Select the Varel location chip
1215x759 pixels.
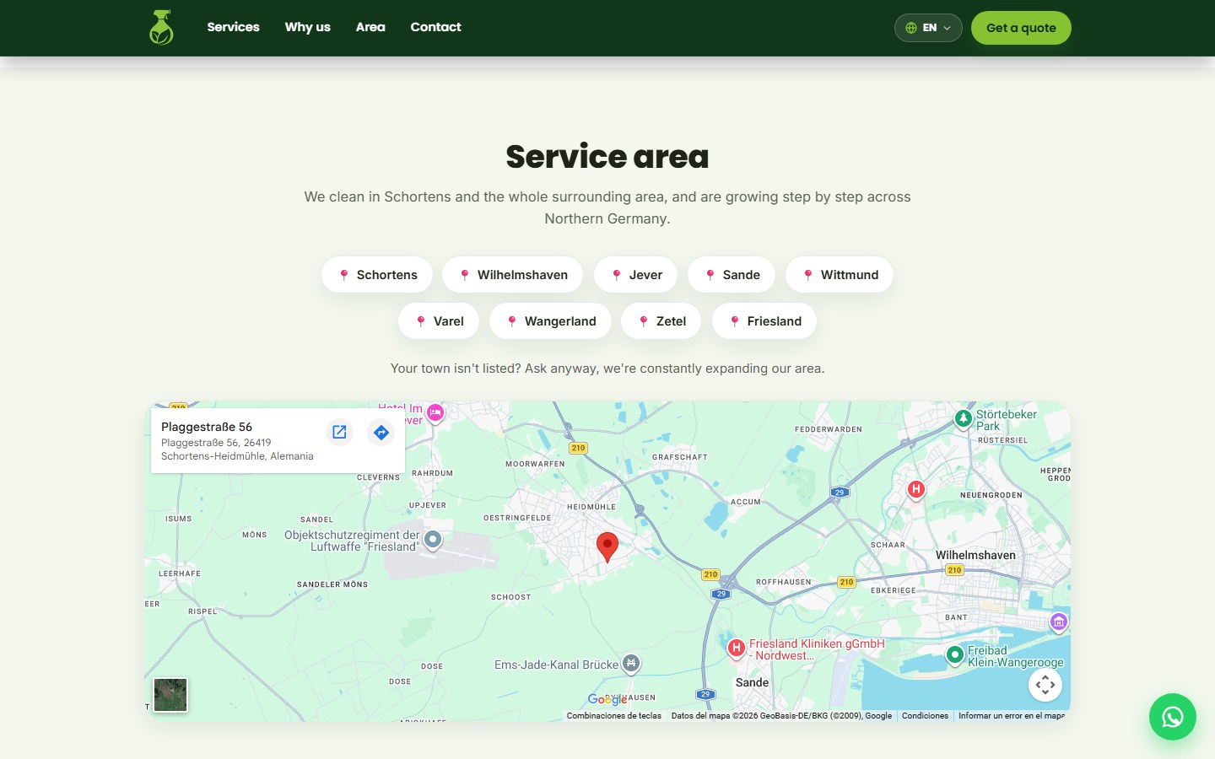click(x=439, y=321)
